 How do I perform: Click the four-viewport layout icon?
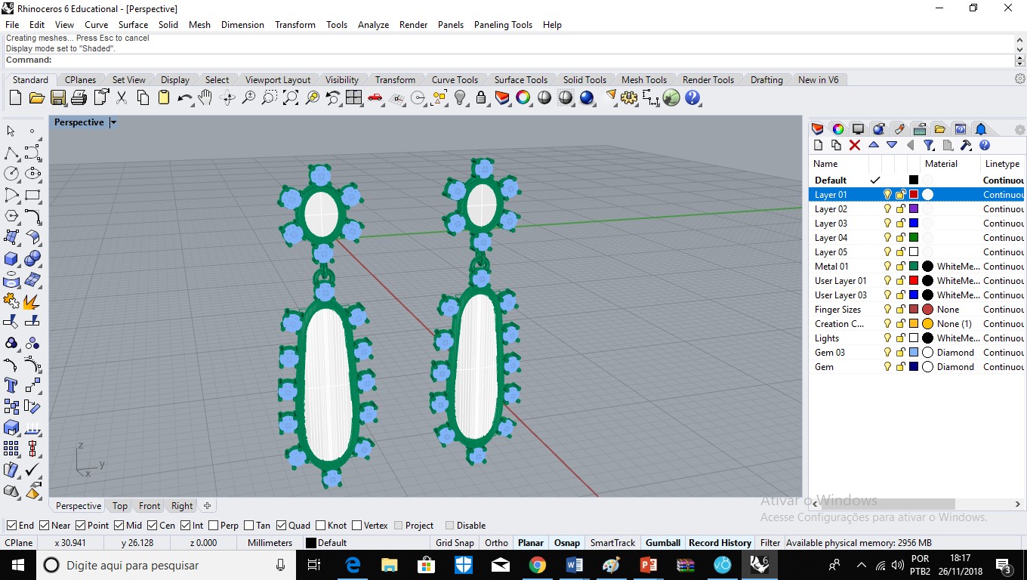point(353,97)
